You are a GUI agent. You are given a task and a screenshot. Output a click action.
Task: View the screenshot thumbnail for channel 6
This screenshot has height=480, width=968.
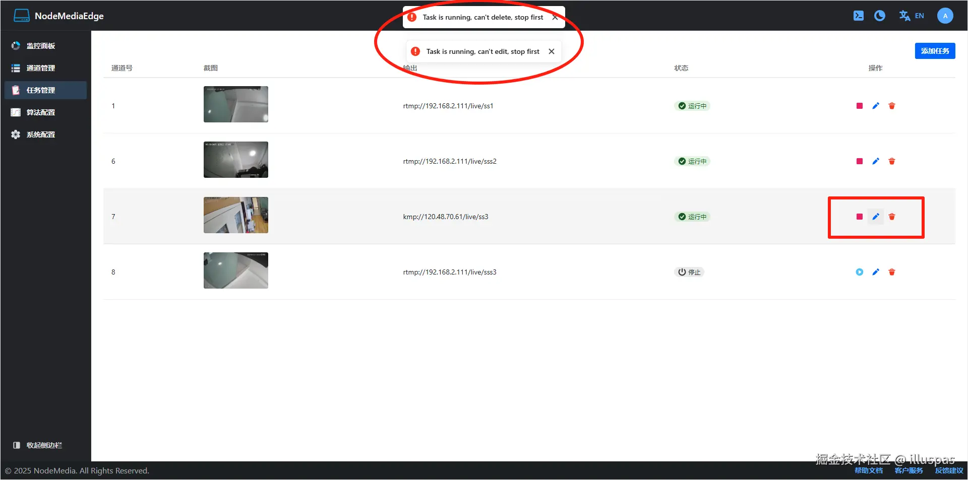(x=236, y=160)
